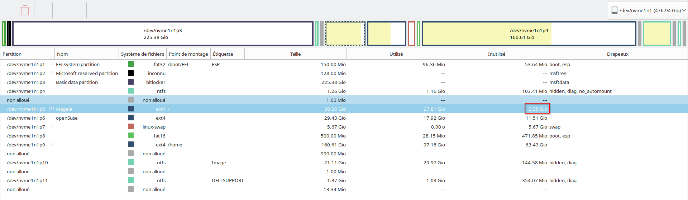Click the '225.38 Gio' size cell in the table
This screenshot has width=688, height=200.
[334, 82]
